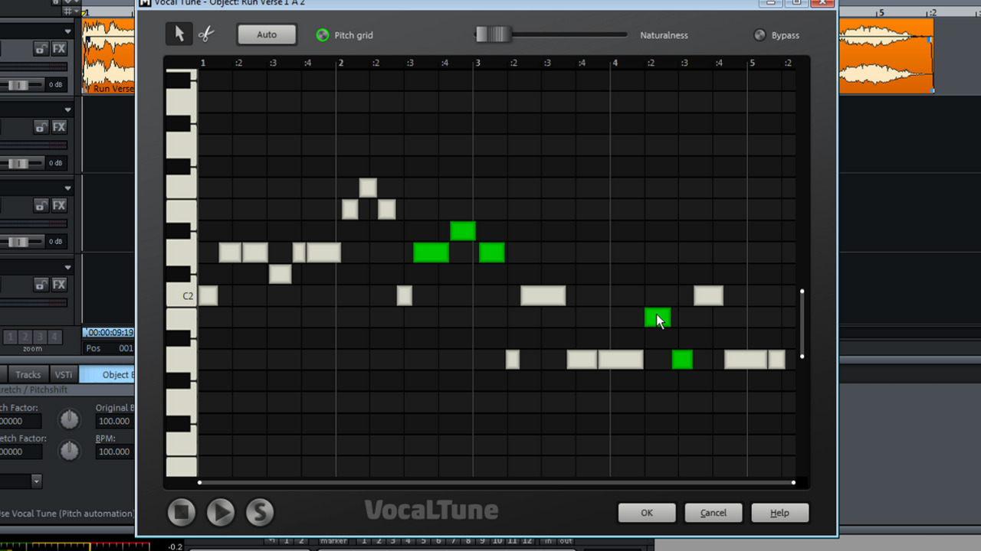Click the BPM field showing 100.000
The image size is (981, 551).
tap(114, 452)
